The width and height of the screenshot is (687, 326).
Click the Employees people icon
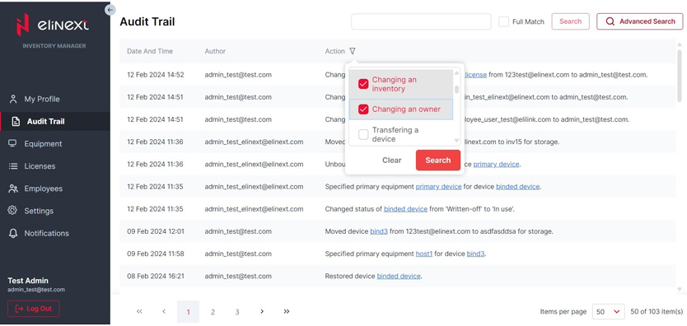[13, 189]
